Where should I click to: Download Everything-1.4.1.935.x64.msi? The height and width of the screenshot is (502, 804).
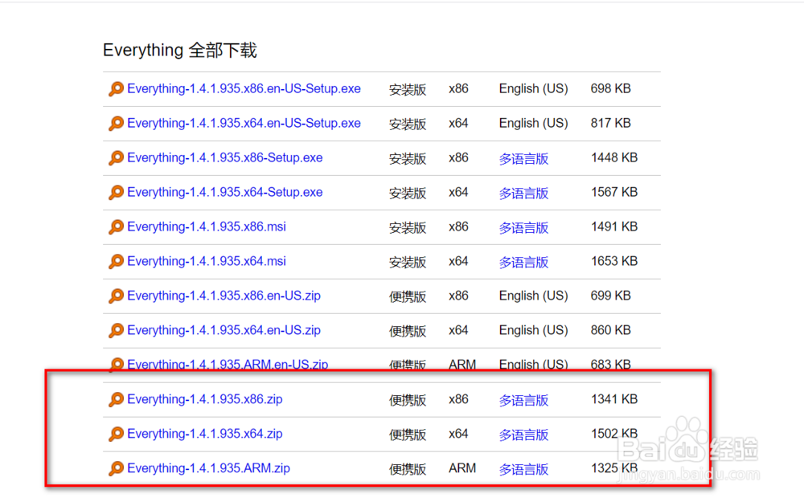(207, 261)
